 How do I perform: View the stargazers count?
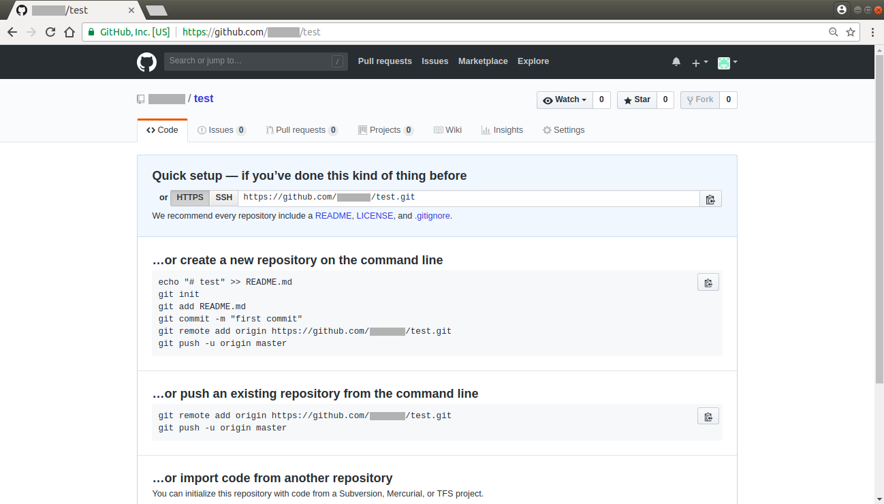point(665,100)
